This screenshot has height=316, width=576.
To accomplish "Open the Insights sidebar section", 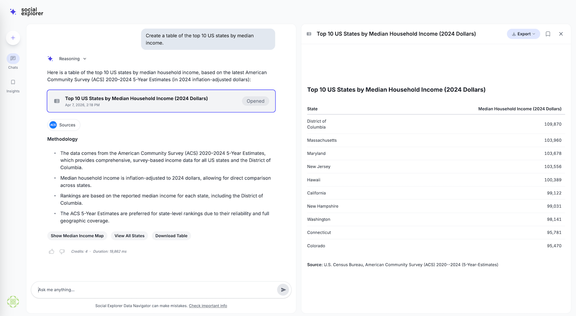I will pyautogui.click(x=13, y=86).
